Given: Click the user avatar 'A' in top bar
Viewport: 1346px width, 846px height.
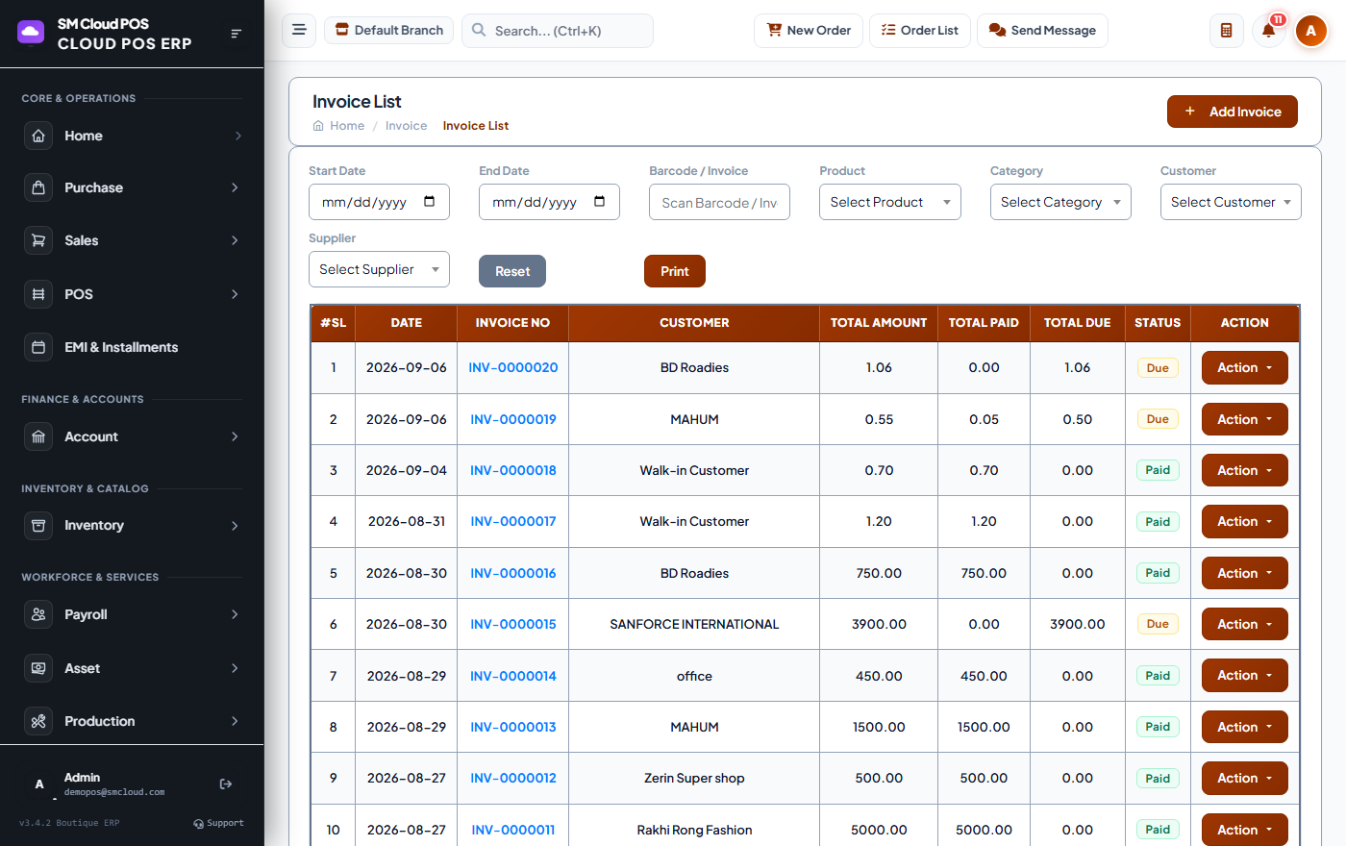Looking at the screenshot, I should coord(1310,31).
